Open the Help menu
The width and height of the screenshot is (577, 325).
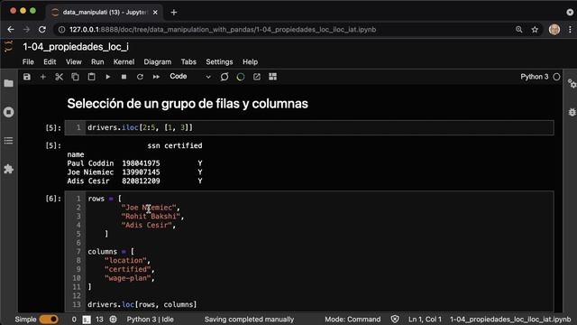[x=251, y=62]
